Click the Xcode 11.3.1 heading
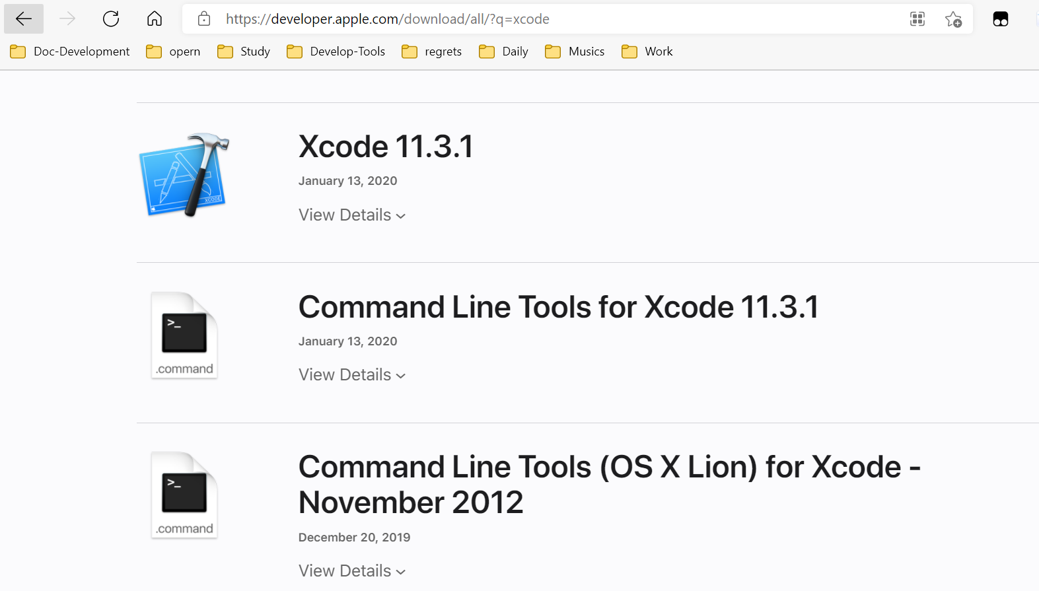Screen dimensions: 1039x591 (386, 147)
